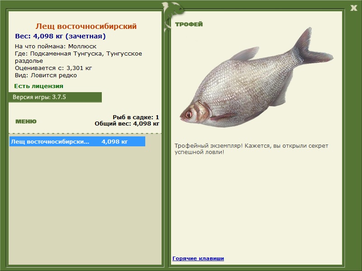Select Лещ восточносибирски... row in keepnet list

77,141
